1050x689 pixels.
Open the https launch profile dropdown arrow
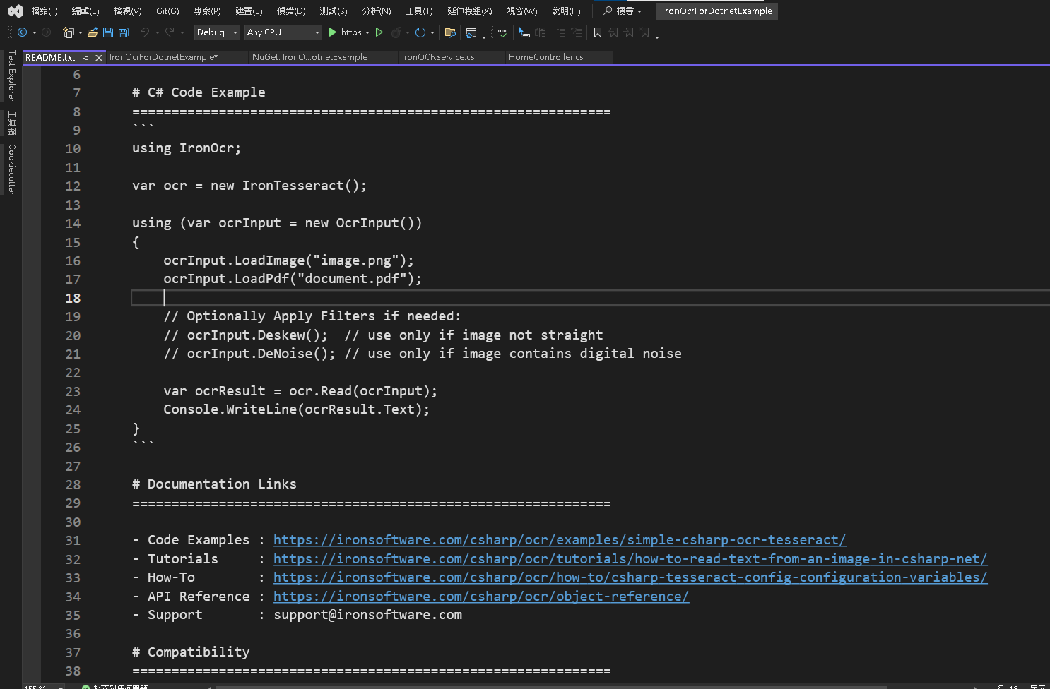(x=367, y=32)
